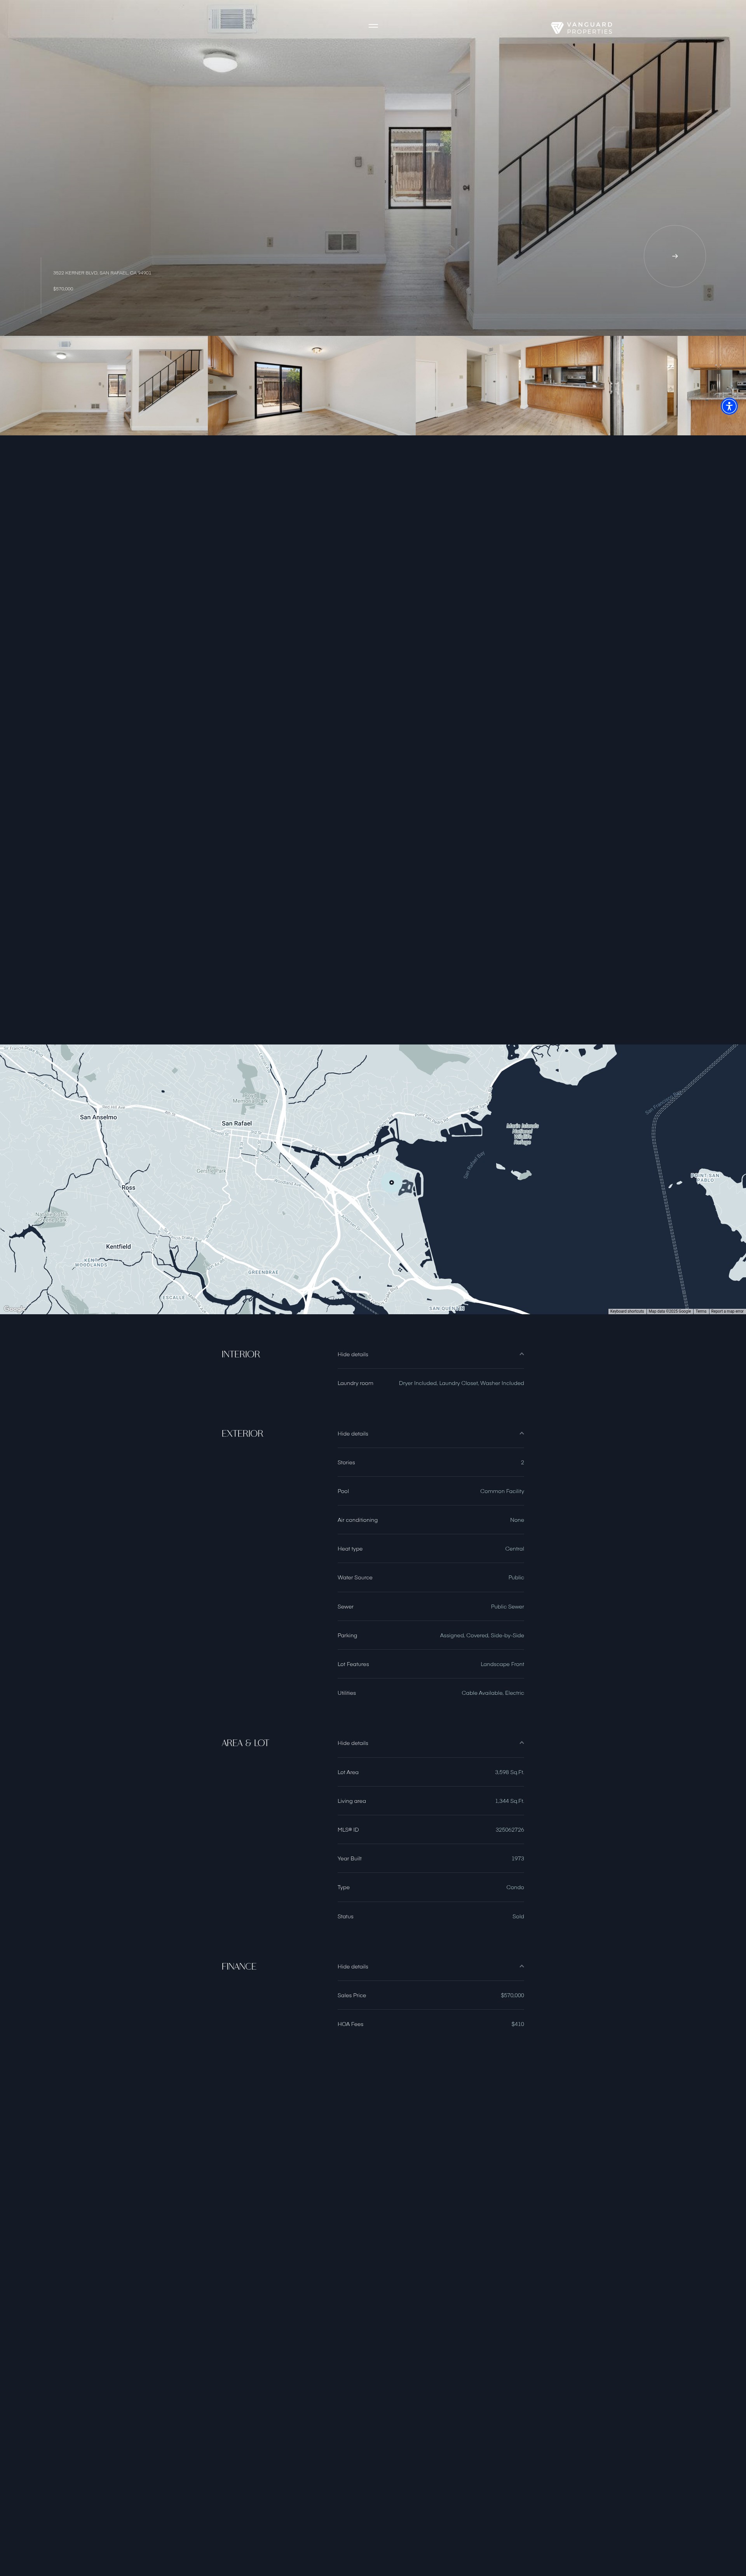Click the FINANCE section heading
The height and width of the screenshot is (2576, 746).
pos(238,1966)
